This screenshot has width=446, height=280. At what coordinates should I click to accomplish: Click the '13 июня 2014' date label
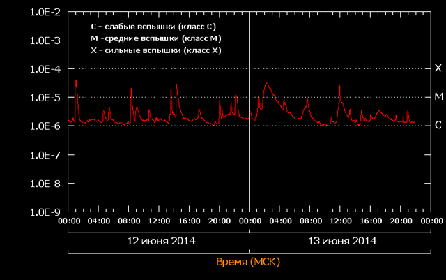pos(341,241)
